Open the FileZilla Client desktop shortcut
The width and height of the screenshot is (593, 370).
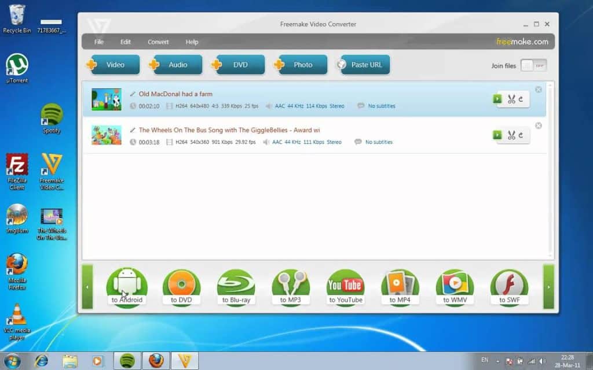click(x=17, y=171)
